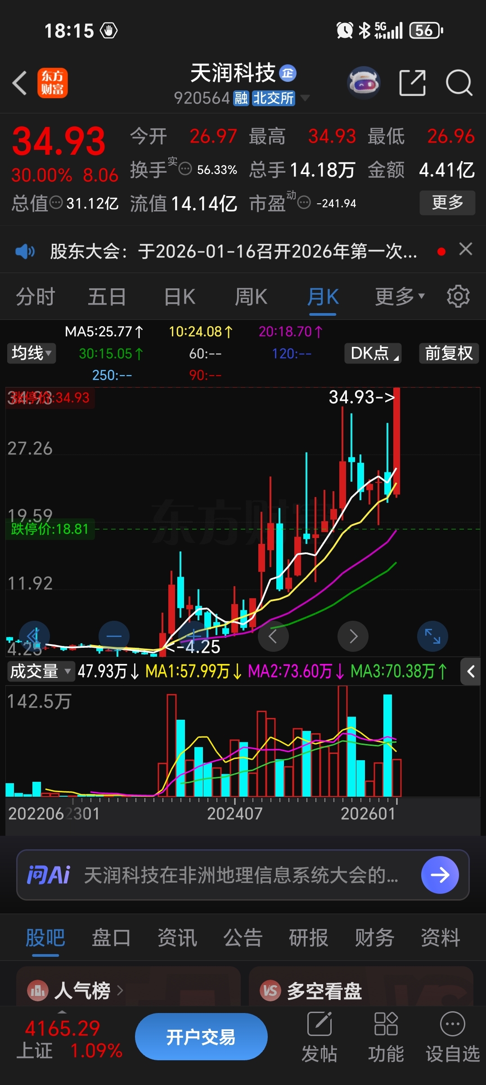The width and height of the screenshot is (486, 1085).
Task: Open the 资讯 tab
Action: click(x=177, y=938)
